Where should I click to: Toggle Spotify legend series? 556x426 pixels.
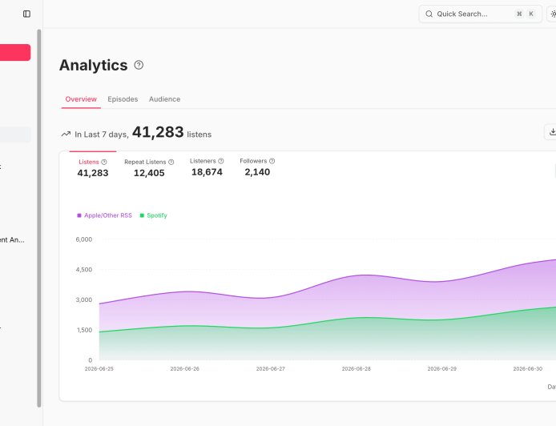(153, 215)
